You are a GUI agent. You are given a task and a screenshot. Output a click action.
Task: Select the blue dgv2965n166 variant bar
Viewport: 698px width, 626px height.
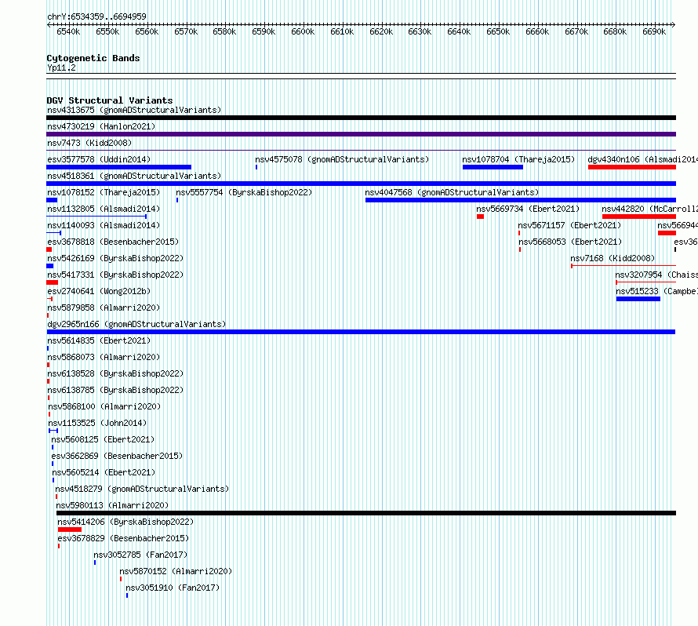pos(361,332)
